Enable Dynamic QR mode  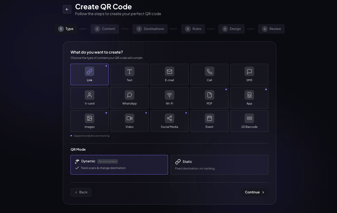(119, 164)
